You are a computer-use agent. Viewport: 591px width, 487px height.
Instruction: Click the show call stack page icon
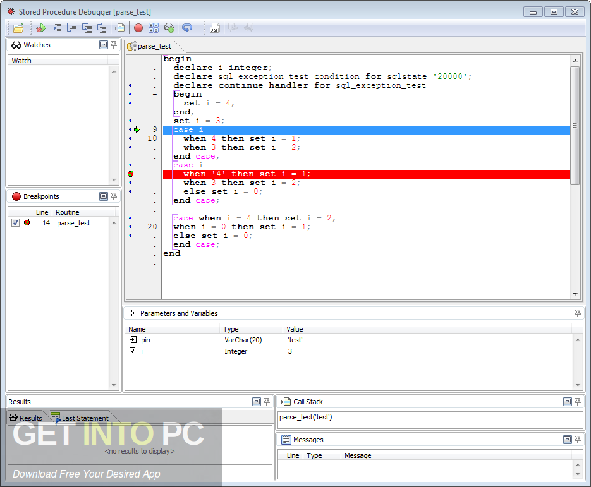coord(120,28)
